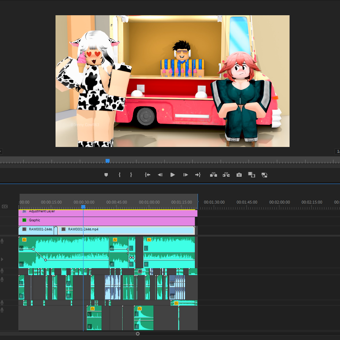
Task: Select the Adjustment Layer clip
Action: [108, 213]
